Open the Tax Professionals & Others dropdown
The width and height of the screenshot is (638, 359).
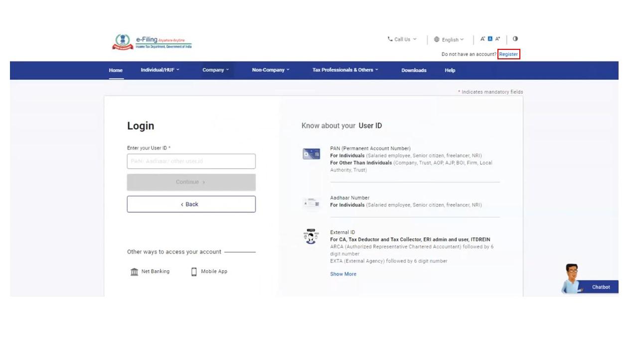coord(345,70)
